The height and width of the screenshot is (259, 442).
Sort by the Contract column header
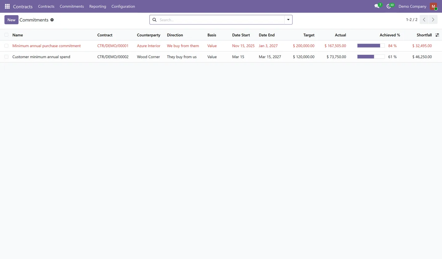click(x=105, y=35)
